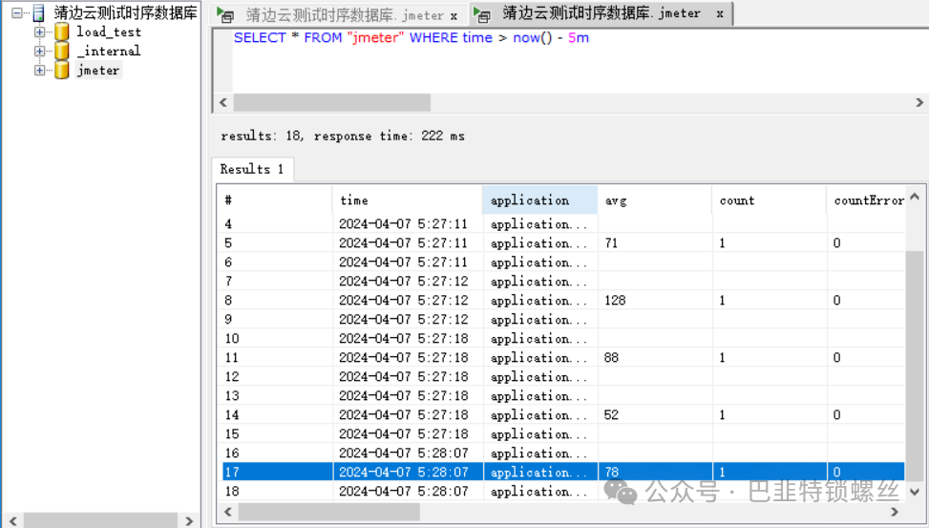The height and width of the screenshot is (528, 929).
Task: Select the 靖边云测试时序数据库 root tree item
Action: coord(125,12)
